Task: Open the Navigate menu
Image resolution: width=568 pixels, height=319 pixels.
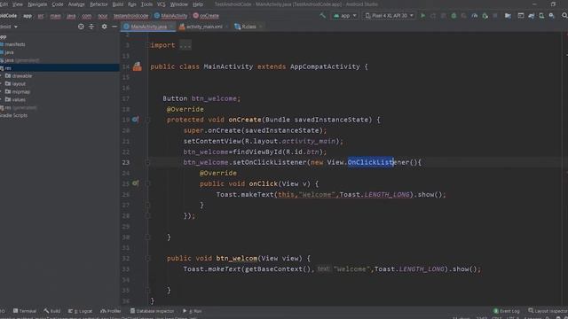Action: [x=37, y=4]
